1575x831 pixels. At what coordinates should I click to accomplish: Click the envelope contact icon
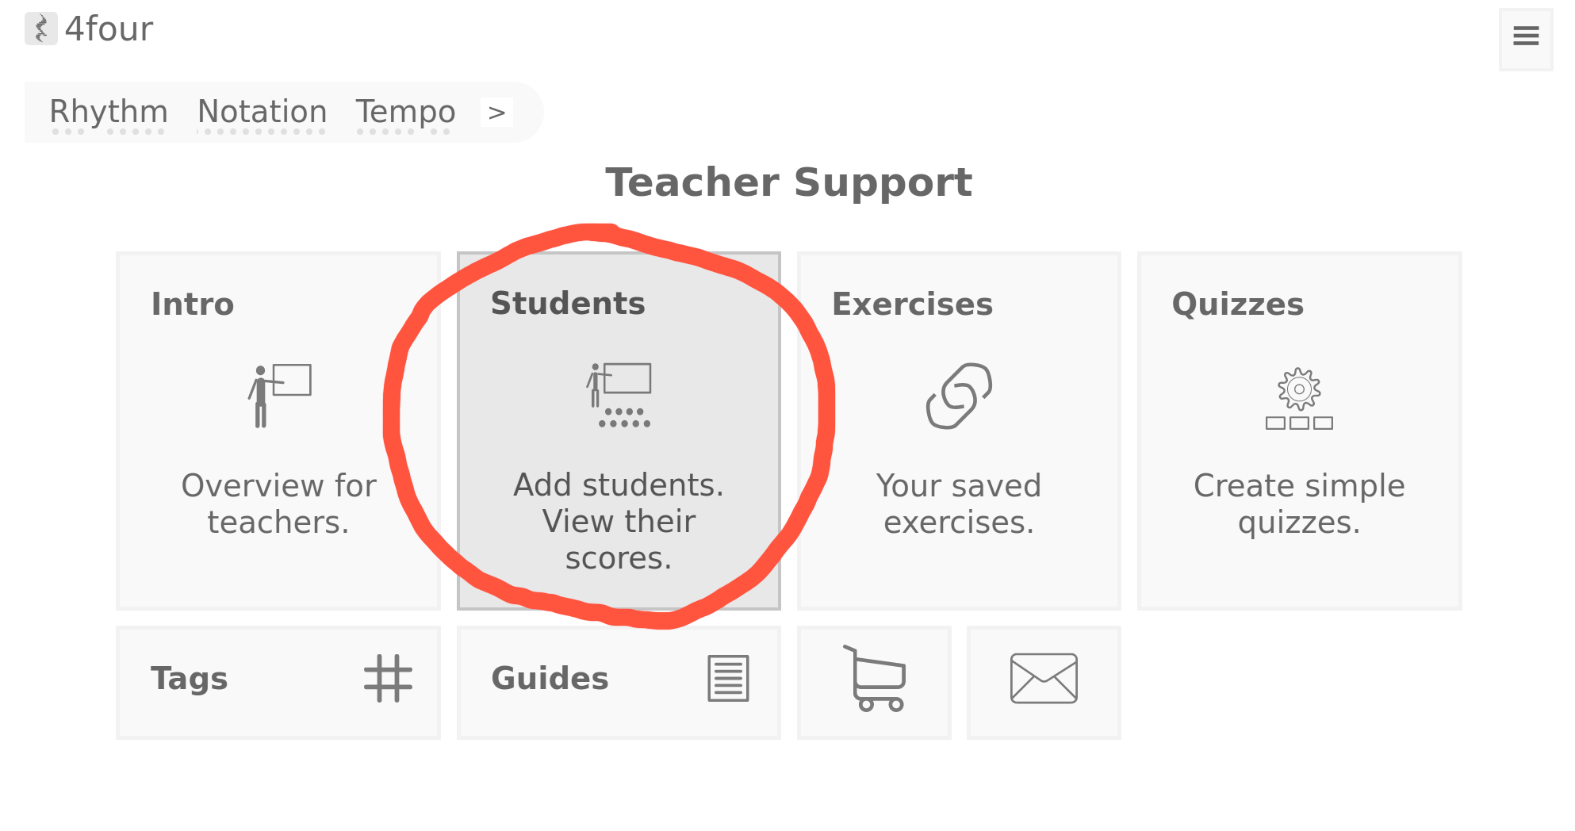click(x=1044, y=679)
